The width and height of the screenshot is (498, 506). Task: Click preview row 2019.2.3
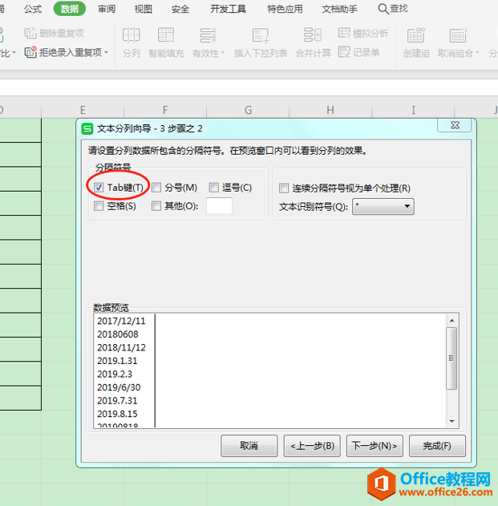tap(115, 374)
